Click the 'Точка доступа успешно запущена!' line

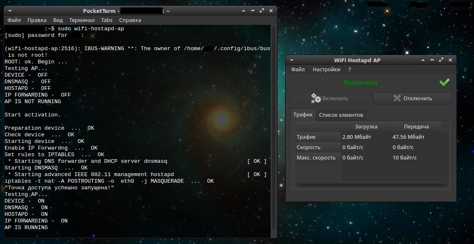coord(59,188)
